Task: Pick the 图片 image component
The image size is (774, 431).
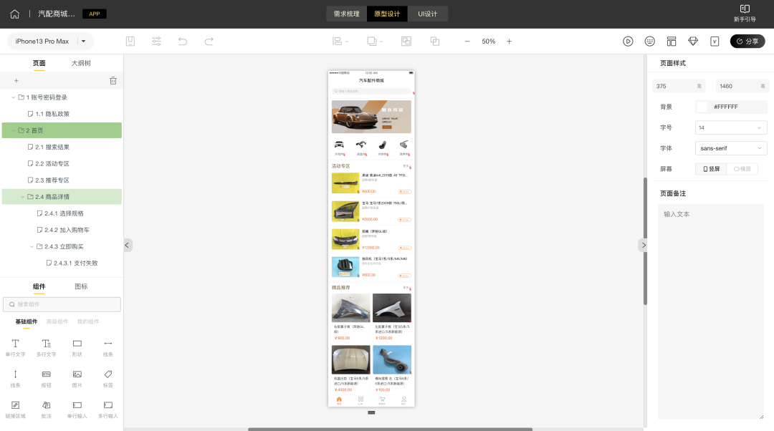Action: pos(77,378)
